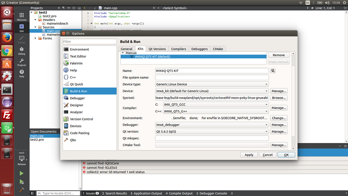Click the Apply button
Viewport: 348px width, 196px height.
(x=249, y=154)
